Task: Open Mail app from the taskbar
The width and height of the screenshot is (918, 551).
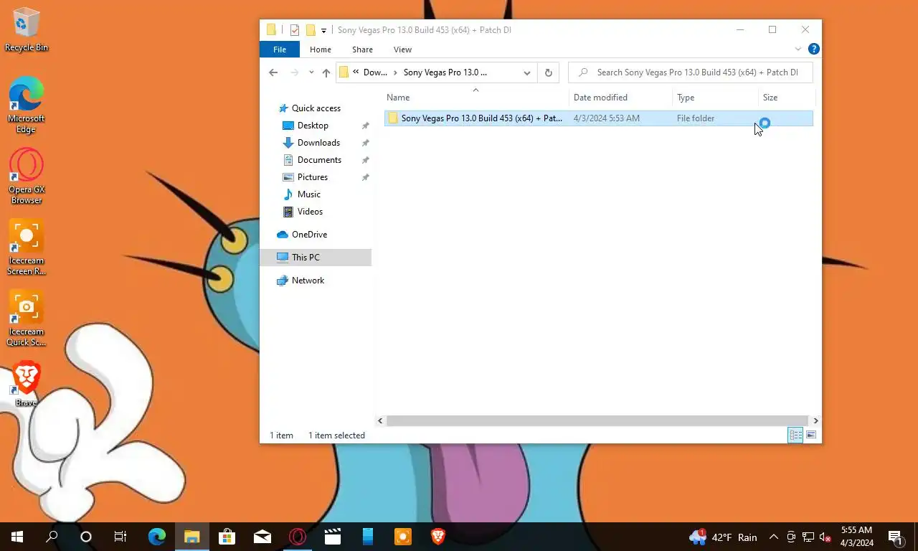Action: (262, 537)
